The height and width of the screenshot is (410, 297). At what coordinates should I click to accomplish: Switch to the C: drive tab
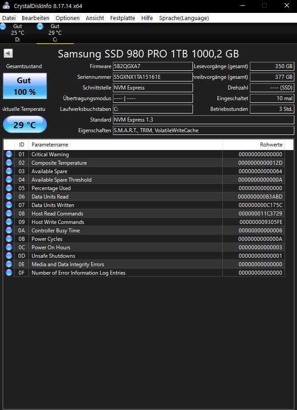tap(55, 33)
